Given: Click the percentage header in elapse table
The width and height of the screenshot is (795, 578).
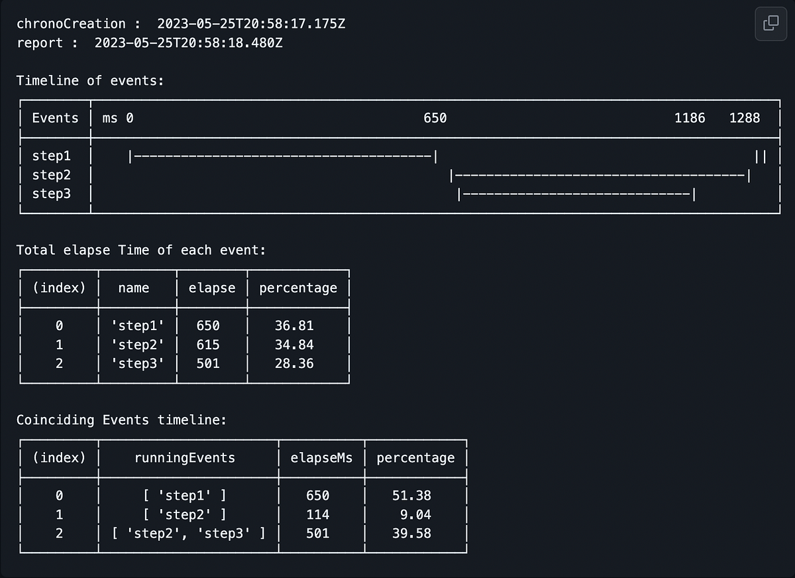Looking at the screenshot, I should [x=298, y=288].
